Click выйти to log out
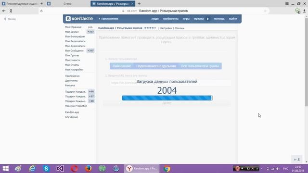This screenshot has width=308, height=173. pyautogui.click(x=233, y=19)
